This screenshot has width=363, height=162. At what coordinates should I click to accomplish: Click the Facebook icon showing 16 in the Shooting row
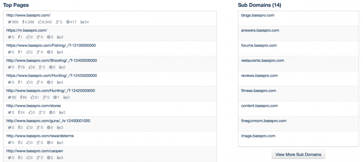tap(19, 67)
